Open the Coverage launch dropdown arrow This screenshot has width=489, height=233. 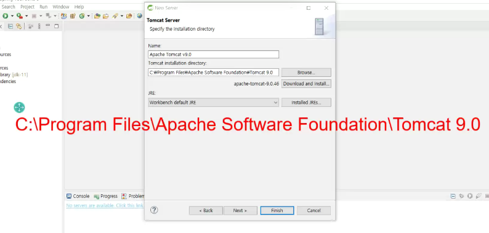[x=26, y=16]
